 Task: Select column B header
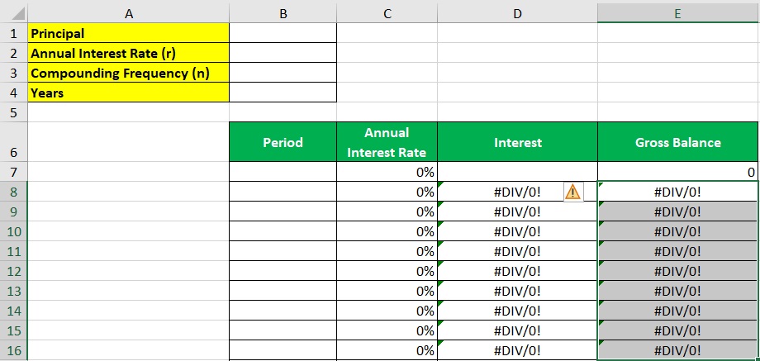tap(283, 13)
